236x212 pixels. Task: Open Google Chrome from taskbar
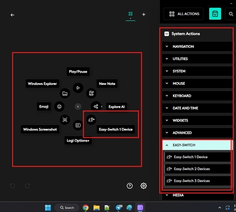point(85,208)
